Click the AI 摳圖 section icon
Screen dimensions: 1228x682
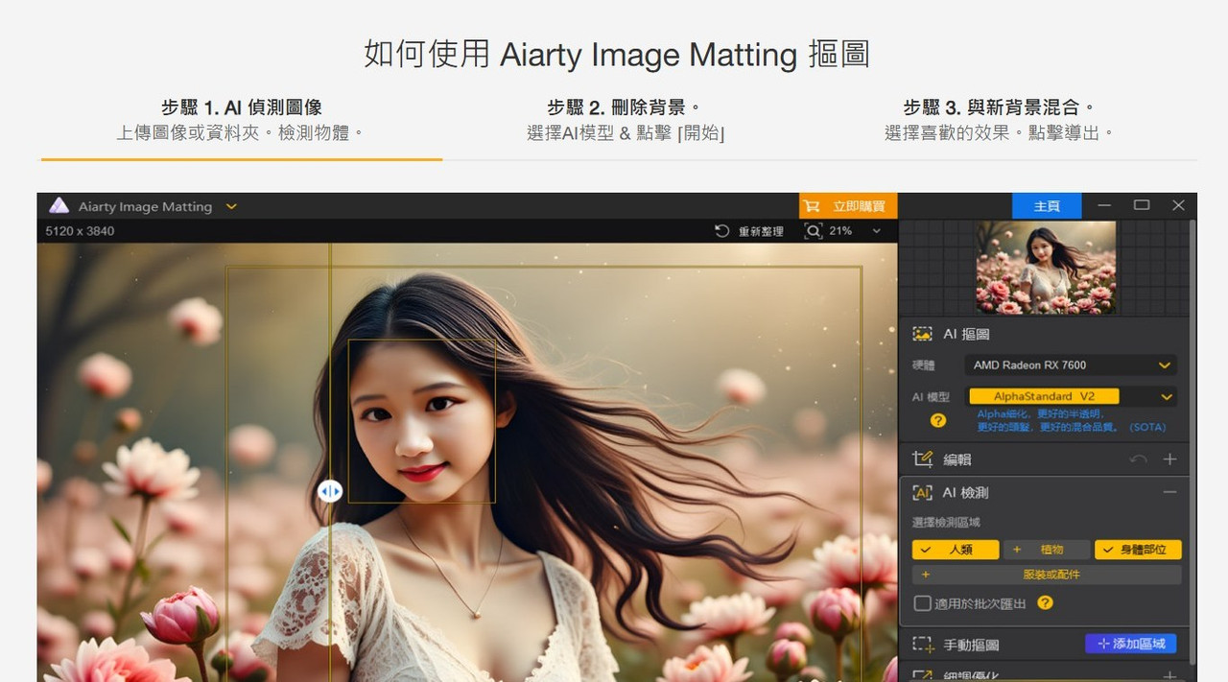[x=922, y=334]
